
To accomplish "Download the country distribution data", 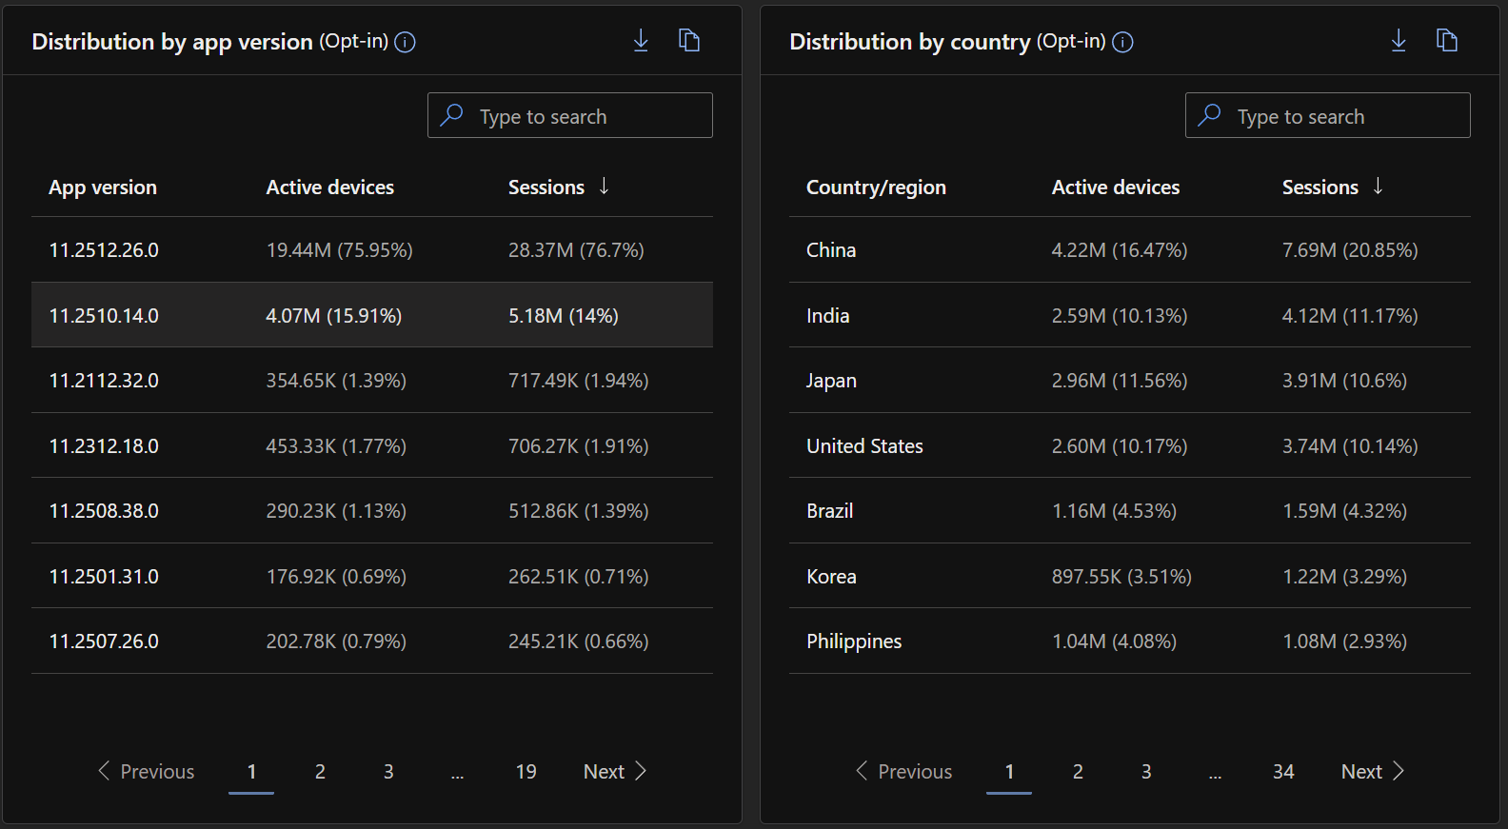I will (x=1399, y=41).
